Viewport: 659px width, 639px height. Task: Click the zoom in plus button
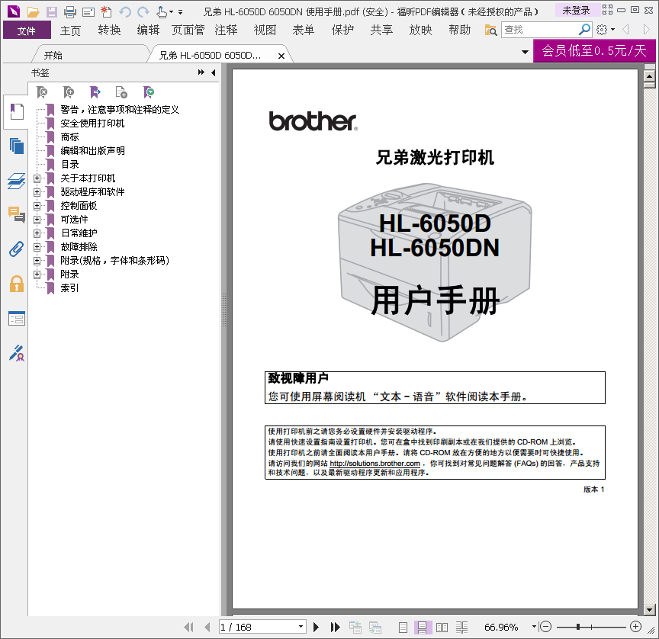(636, 627)
